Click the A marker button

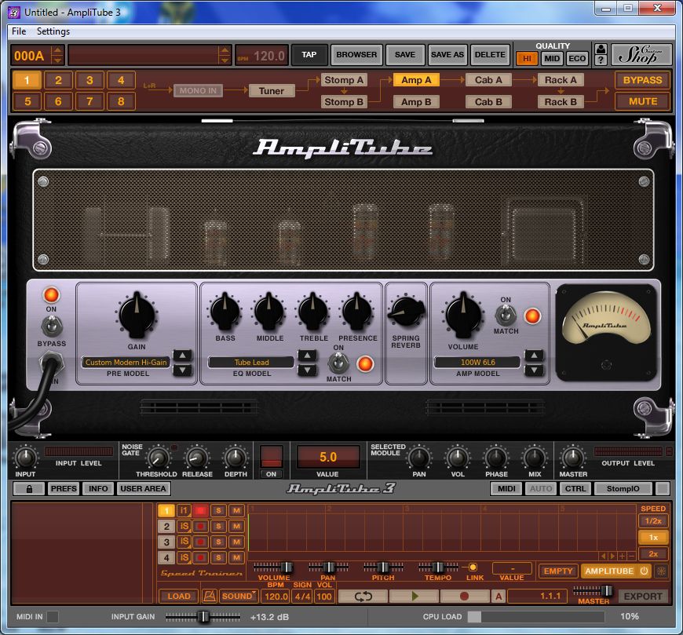point(499,596)
